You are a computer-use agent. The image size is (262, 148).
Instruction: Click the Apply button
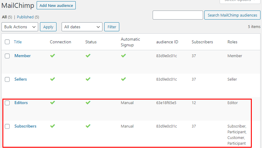[48, 27]
